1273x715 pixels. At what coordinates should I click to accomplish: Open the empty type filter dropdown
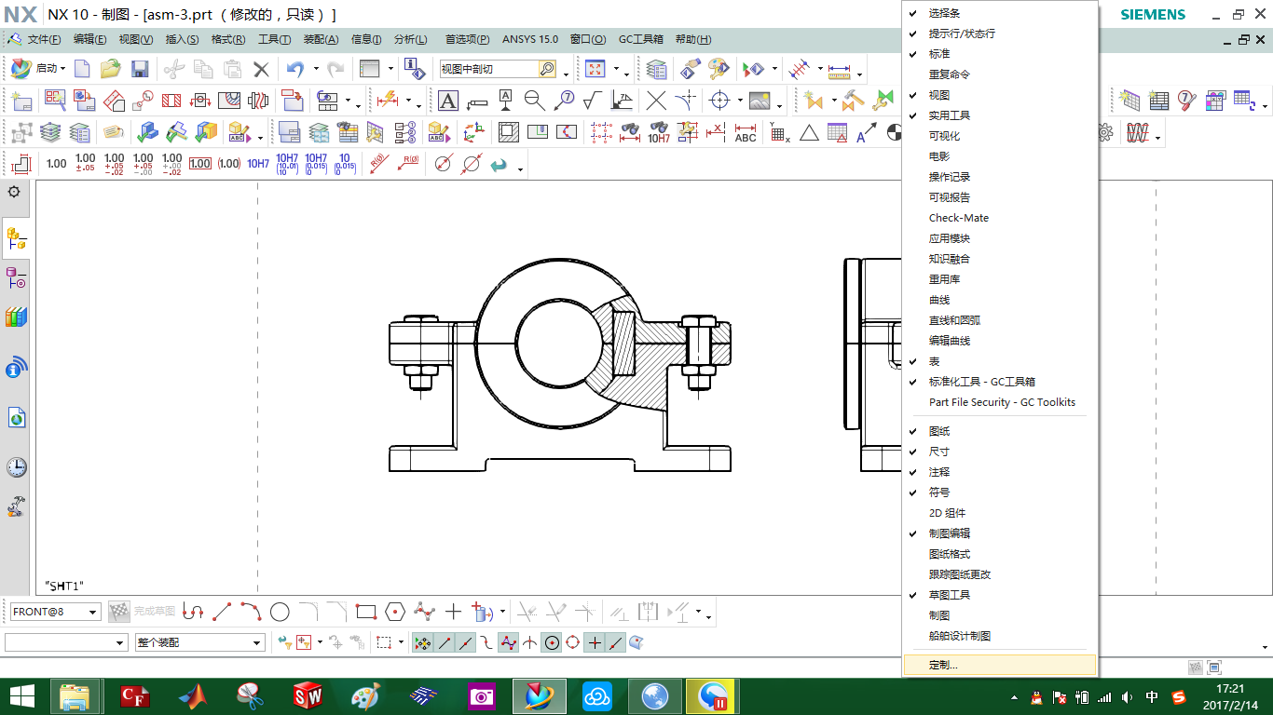click(x=120, y=642)
